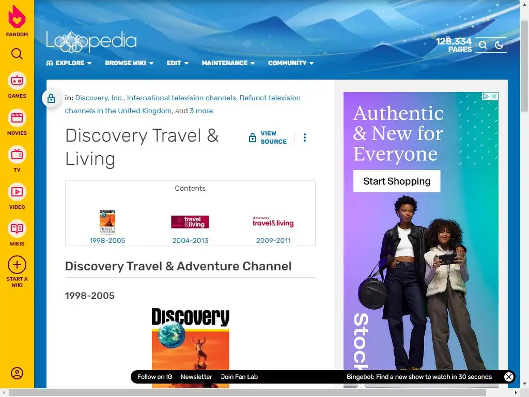Click the Discovery Travel & Adventure Channel heading
Viewport: 529px width, 397px height.
point(178,266)
